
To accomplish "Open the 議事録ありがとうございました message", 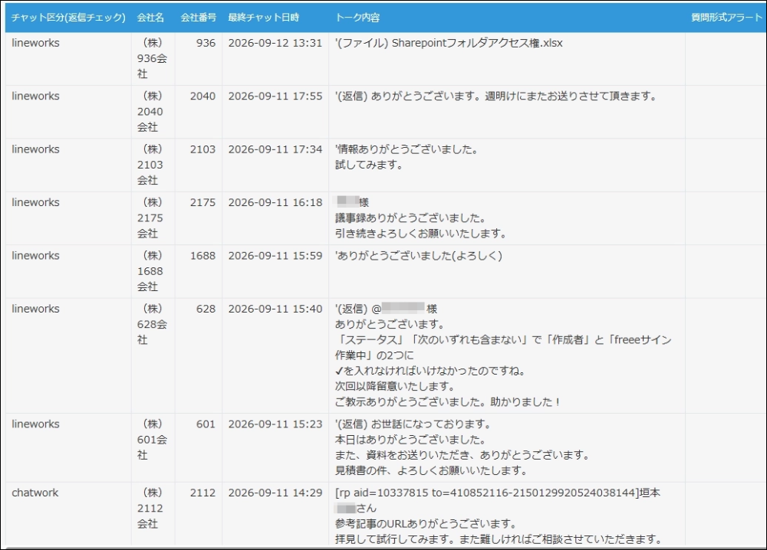I will pos(507,218).
